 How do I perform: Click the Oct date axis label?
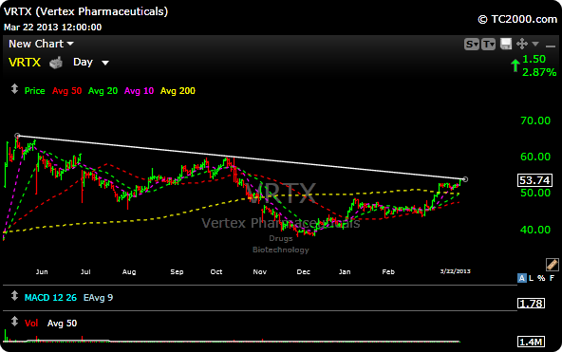pos(216,271)
